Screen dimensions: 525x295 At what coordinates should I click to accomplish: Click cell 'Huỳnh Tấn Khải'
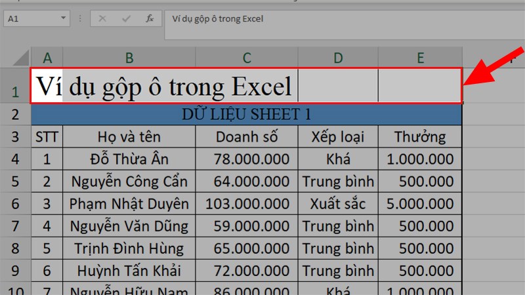click(129, 271)
